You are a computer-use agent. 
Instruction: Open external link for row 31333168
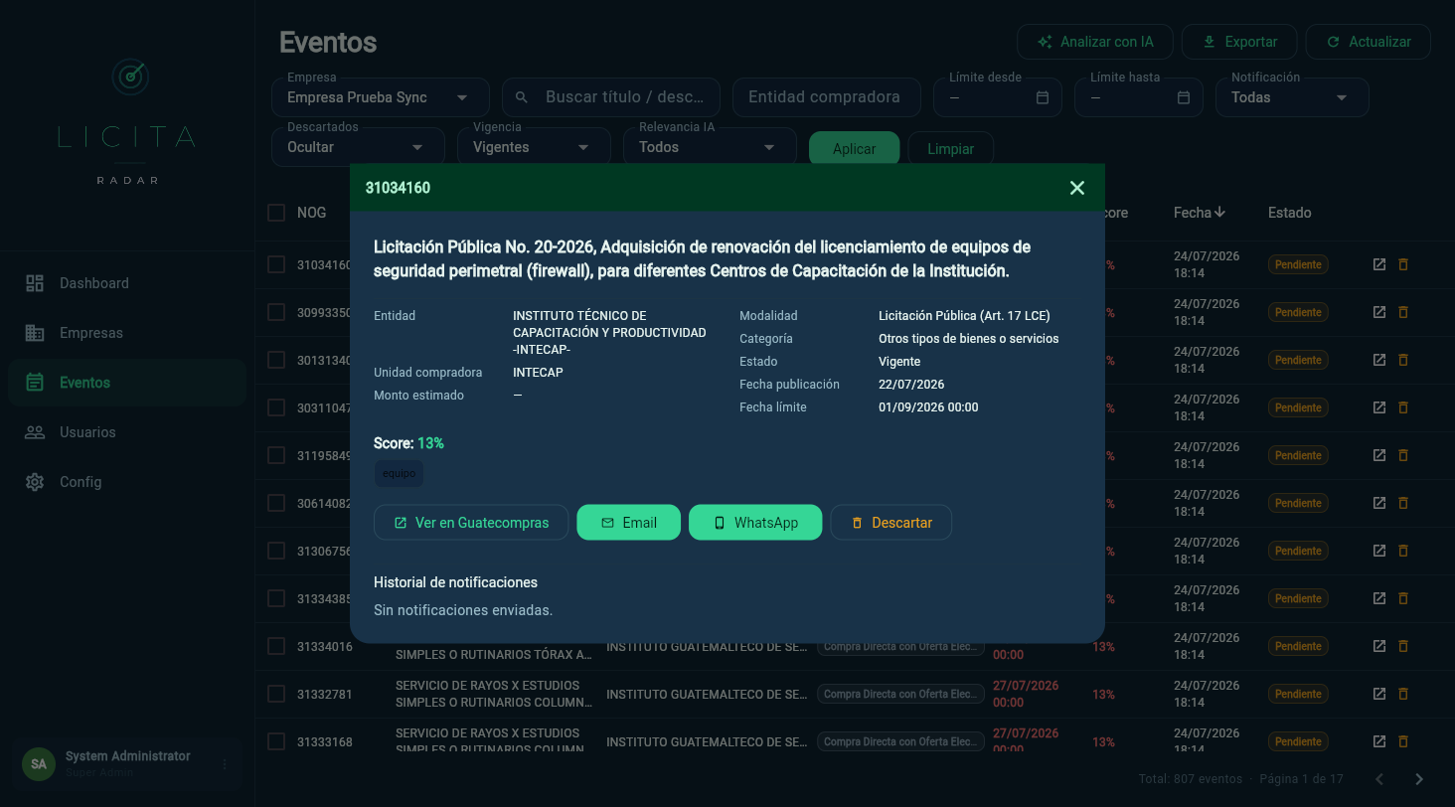pos(1379,741)
